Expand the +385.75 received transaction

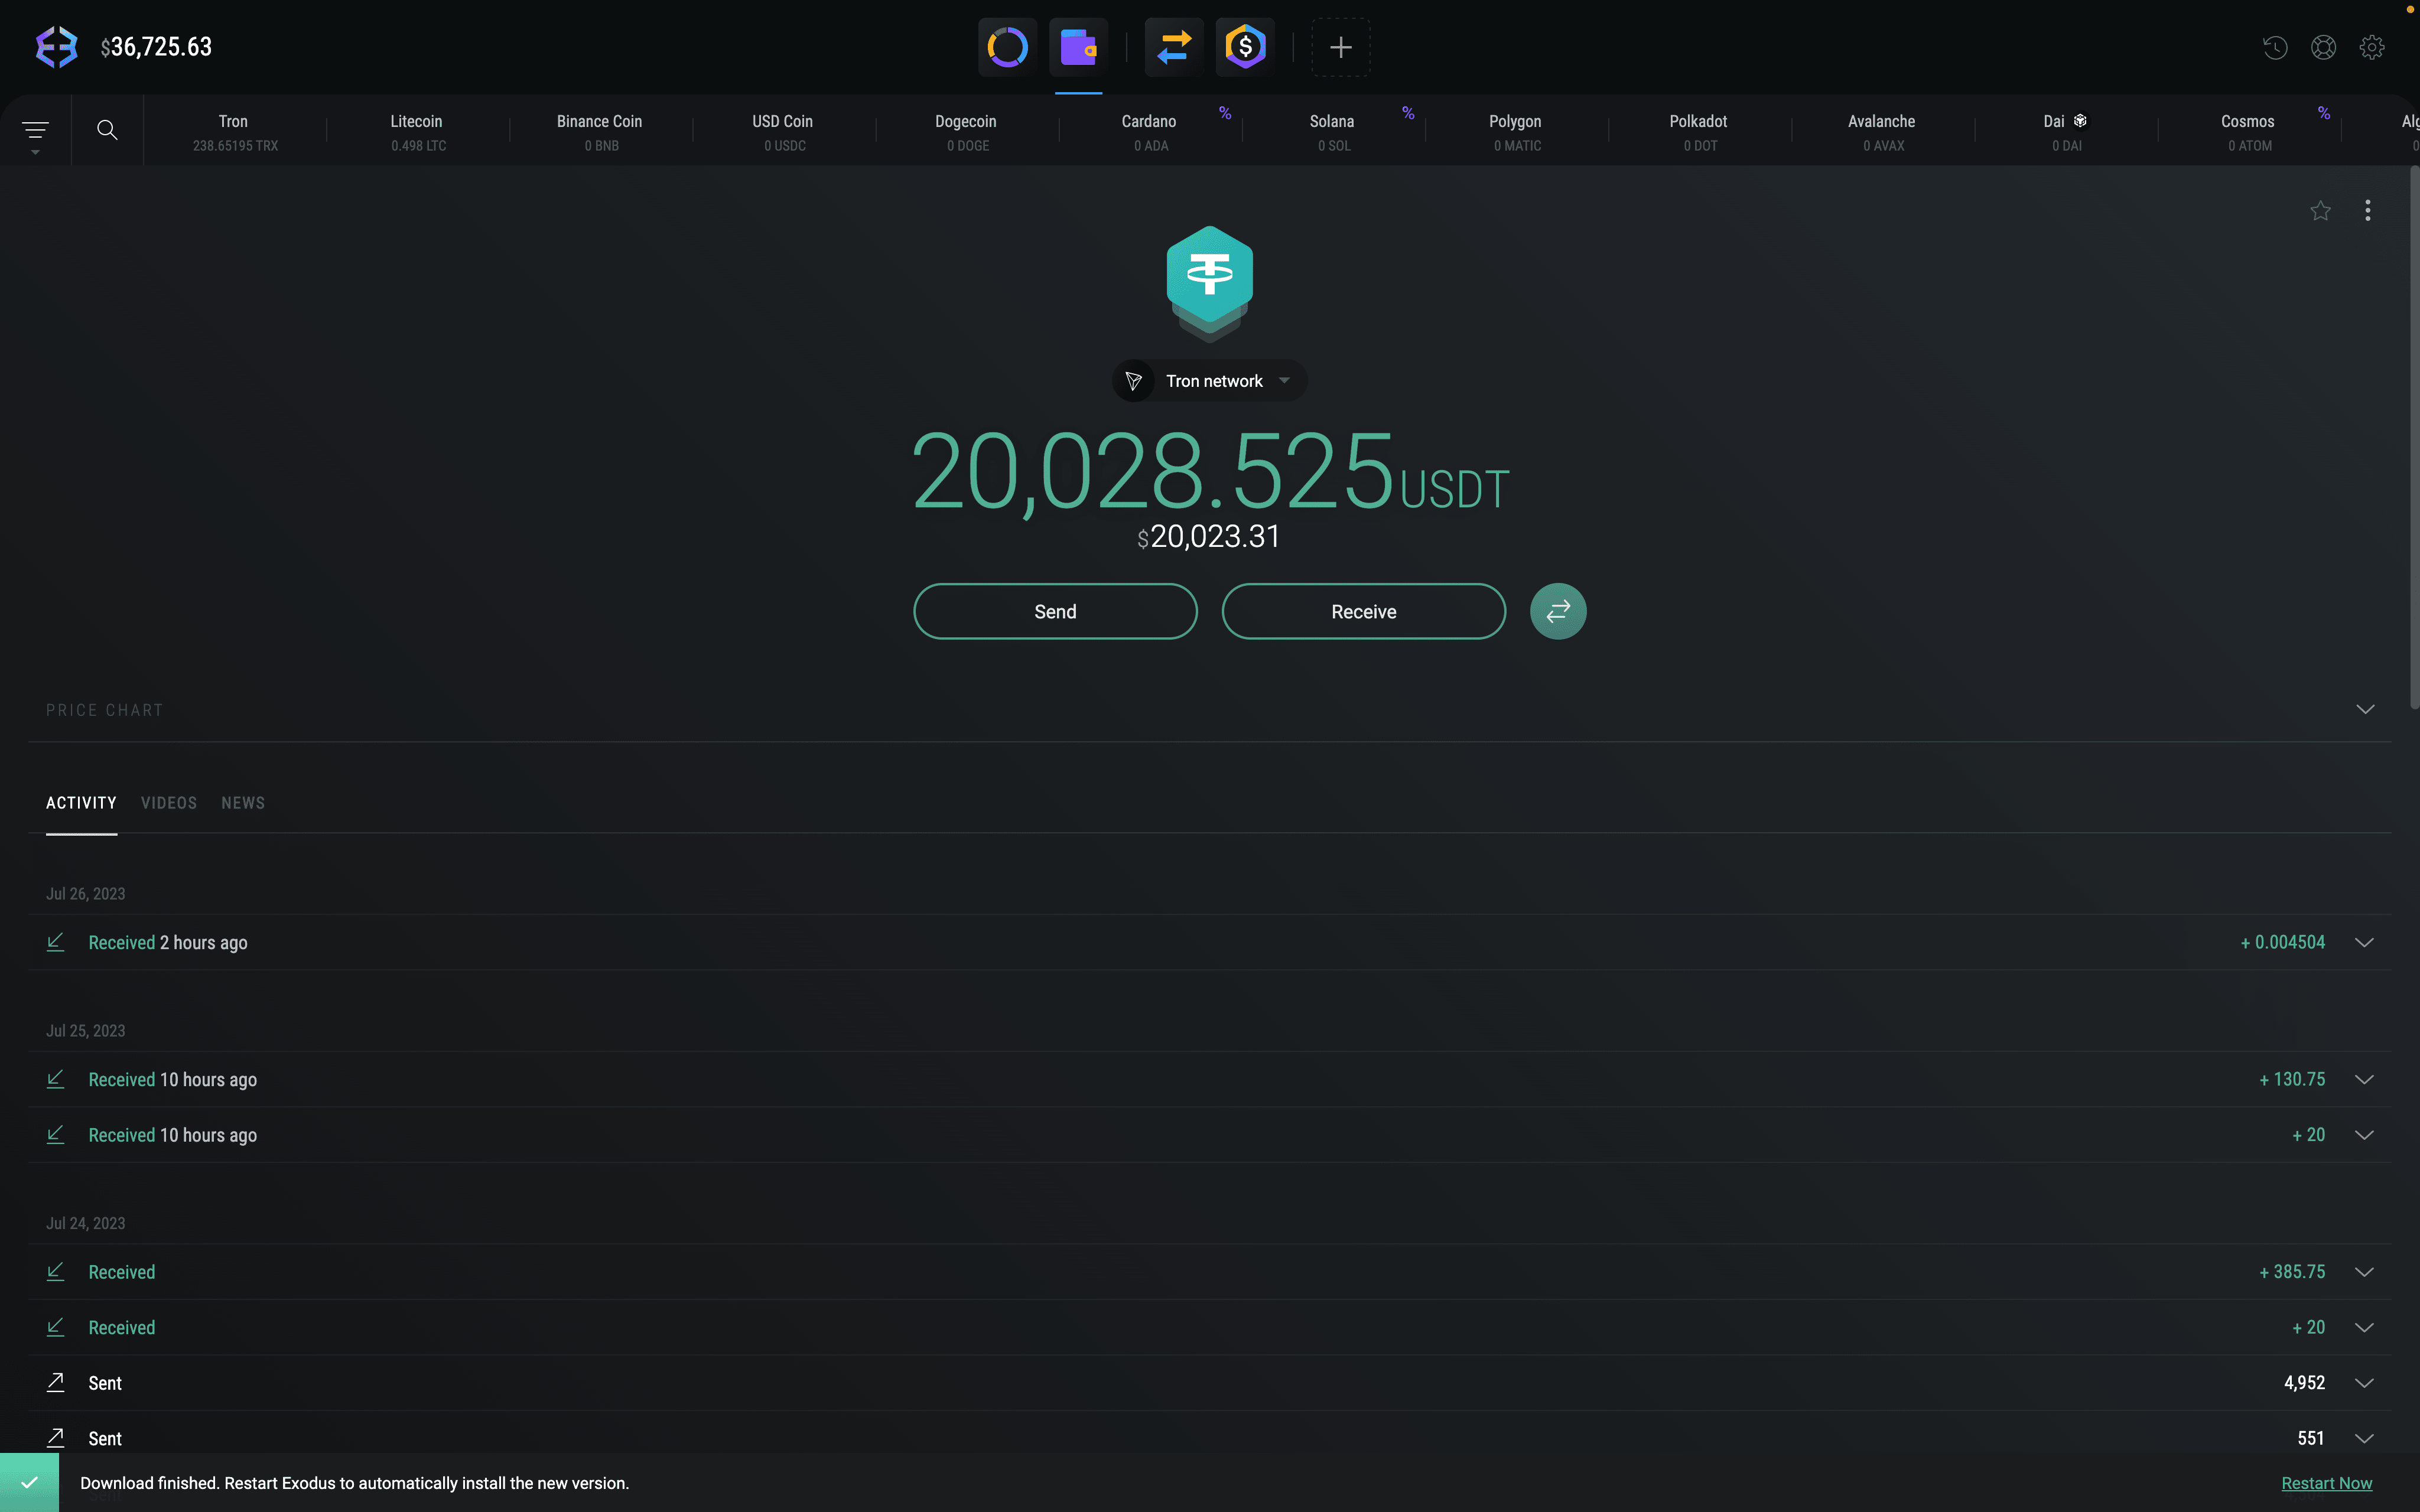(x=2364, y=1272)
